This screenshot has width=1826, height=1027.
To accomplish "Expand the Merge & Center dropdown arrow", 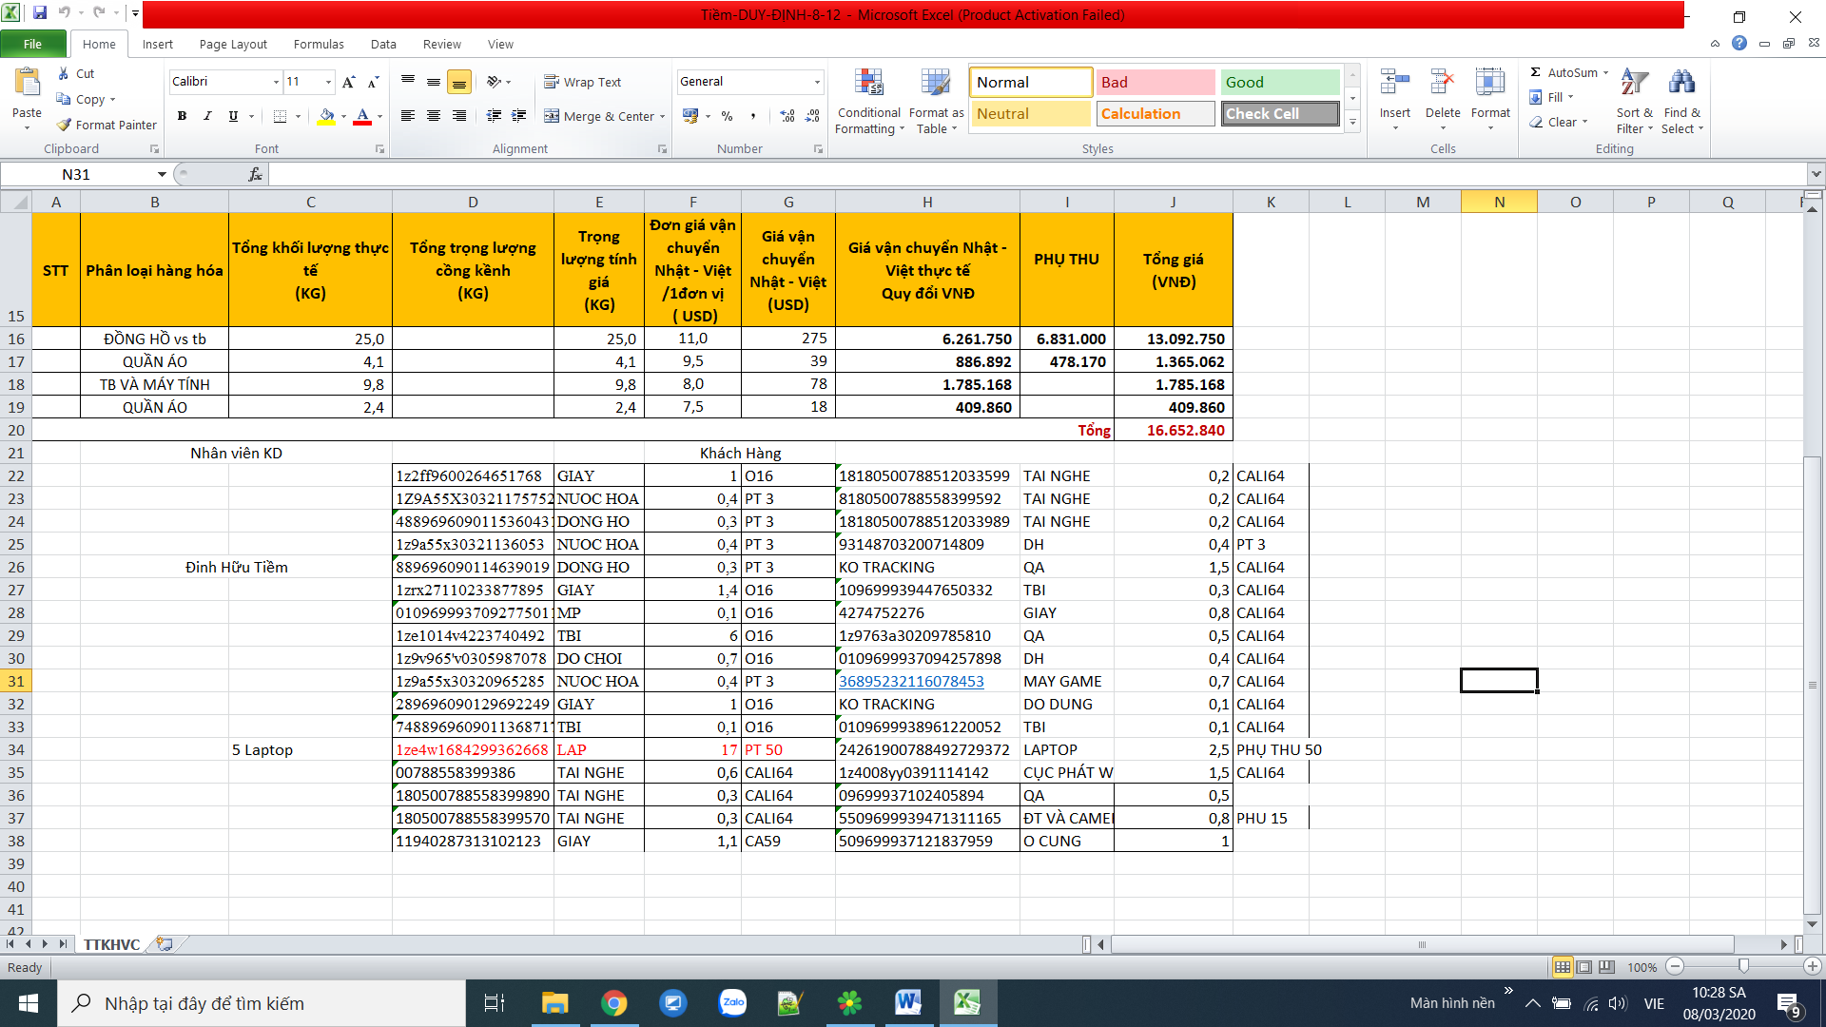I will tap(663, 116).
